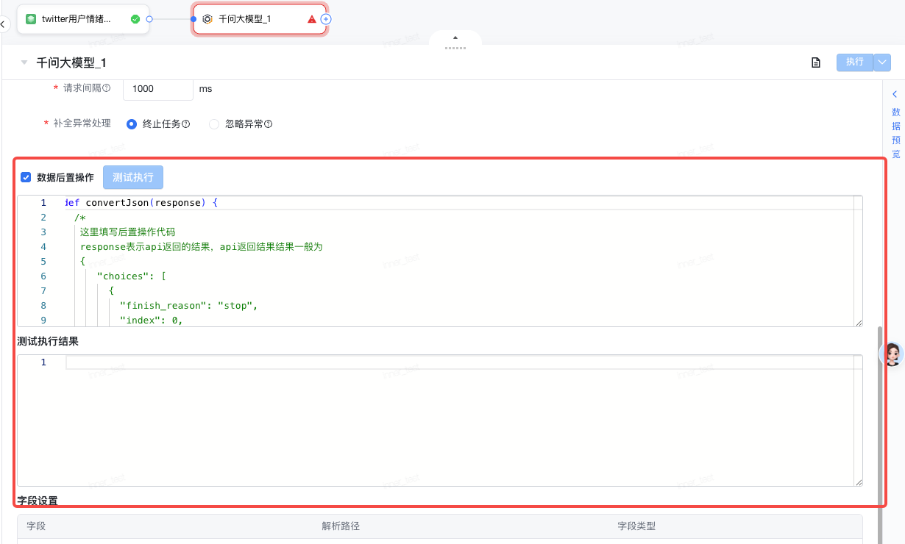
Task: Collapse the 千问大模型_1 panel title triangle
Action: (24, 62)
